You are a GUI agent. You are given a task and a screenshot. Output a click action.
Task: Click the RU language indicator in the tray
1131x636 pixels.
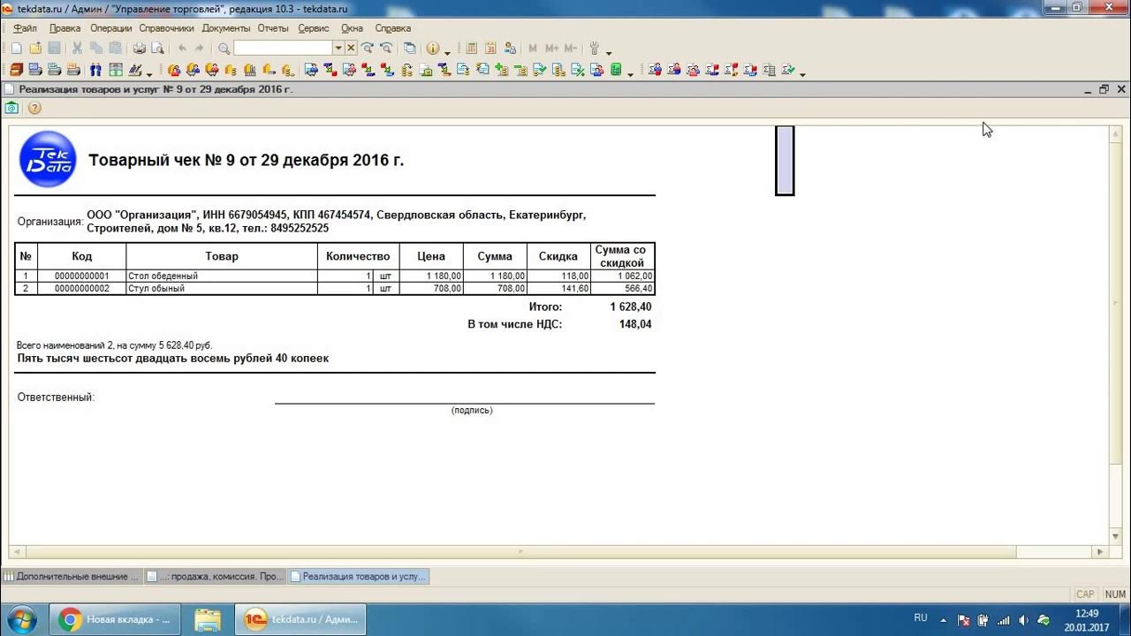[921, 618]
